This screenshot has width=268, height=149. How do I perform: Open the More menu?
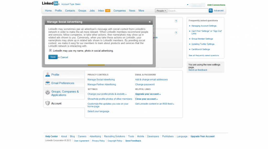141,11
